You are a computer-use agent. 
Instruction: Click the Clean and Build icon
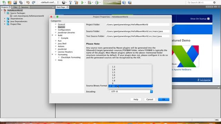pos(76,2)
